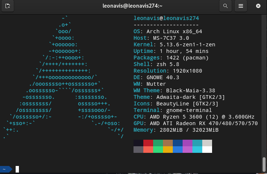Viewport: 267px width, 174px height.
Task: Click the bright green color block
Action: pos(158,150)
